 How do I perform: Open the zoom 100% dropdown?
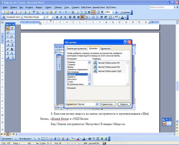tap(113, 12)
